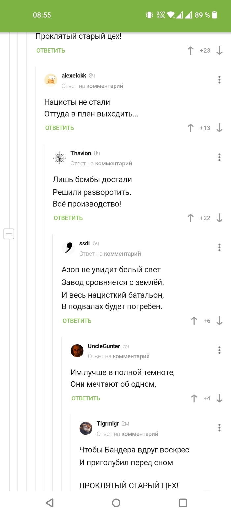Open the three-dot menu on Tigrmigr's comment
The height and width of the screenshot is (515, 231).
[219, 428]
